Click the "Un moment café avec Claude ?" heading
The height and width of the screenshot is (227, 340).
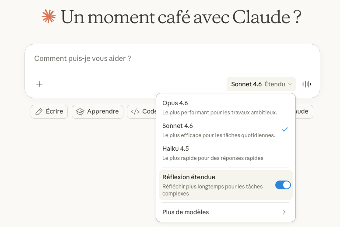181,17
